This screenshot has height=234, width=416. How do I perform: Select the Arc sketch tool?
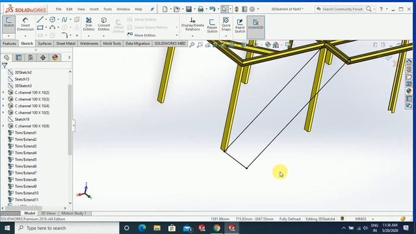52,27
